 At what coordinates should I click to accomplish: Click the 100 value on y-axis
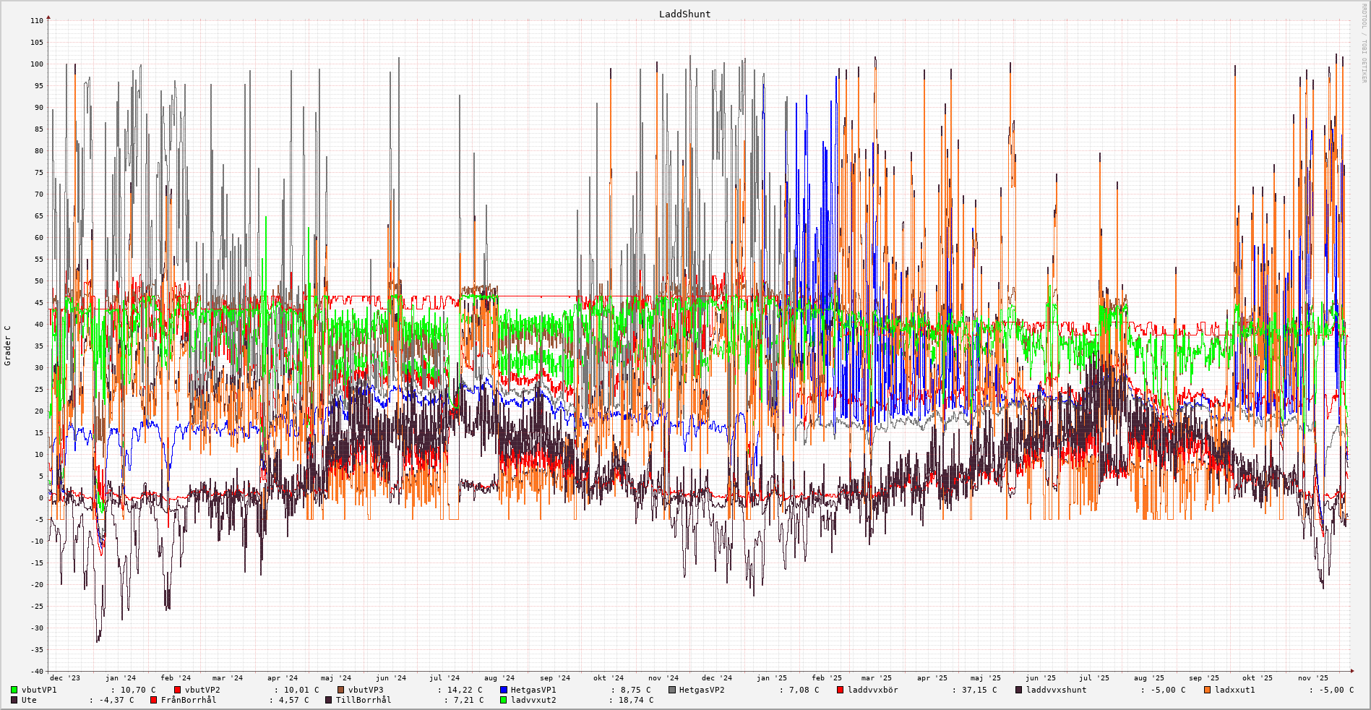pos(36,64)
